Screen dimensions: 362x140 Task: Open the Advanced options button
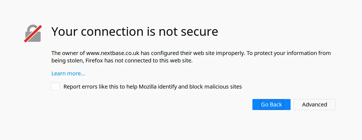point(314,105)
